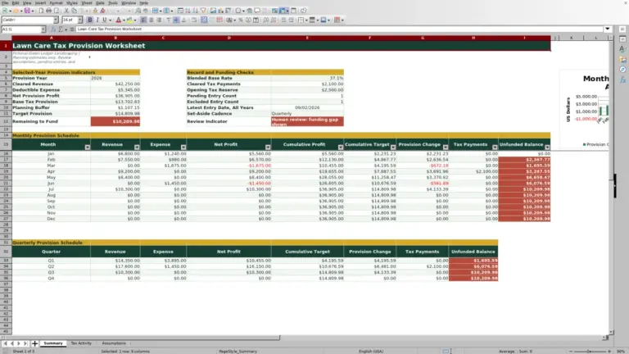629x354 pixels.
Task: Click the zoom in plus button
Action: click(609, 352)
